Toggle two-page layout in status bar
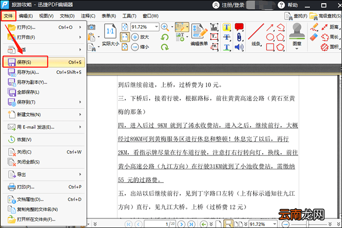Viewport: 342px width, 228px height. click(238, 224)
